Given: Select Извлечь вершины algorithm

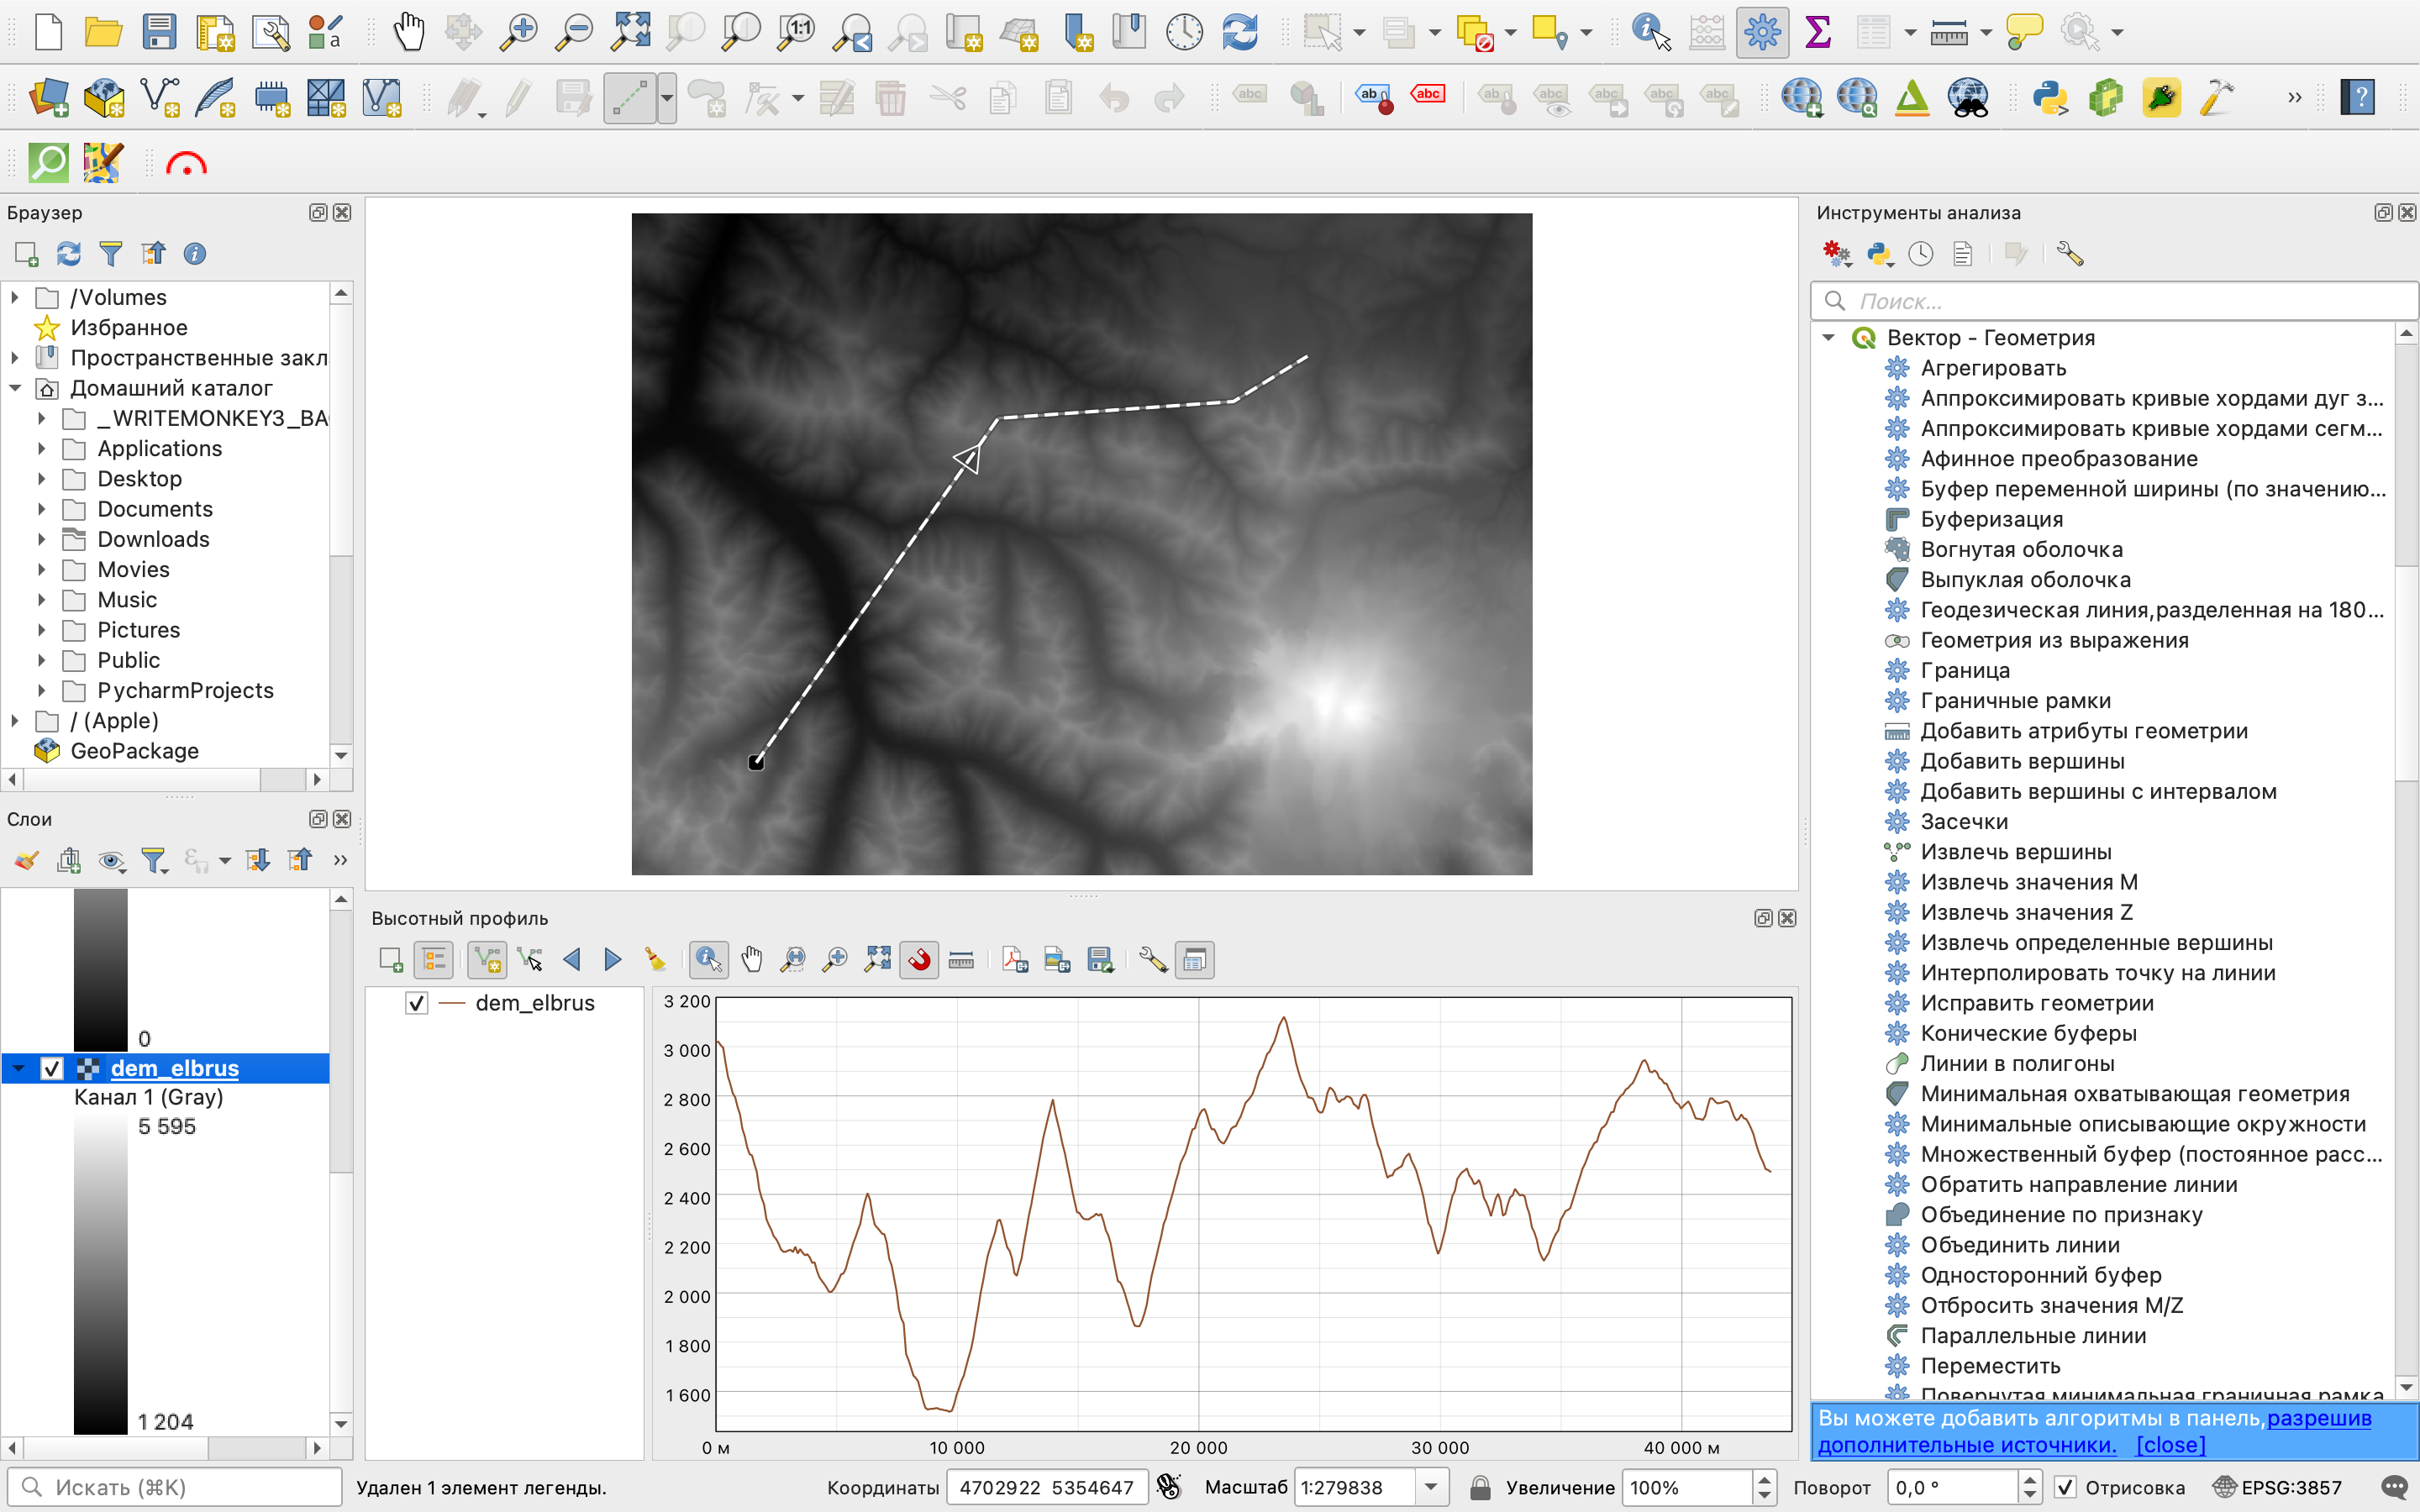Looking at the screenshot, I should 2015,852.
